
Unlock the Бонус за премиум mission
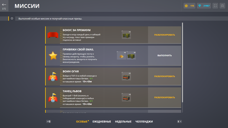coord(165,35)
